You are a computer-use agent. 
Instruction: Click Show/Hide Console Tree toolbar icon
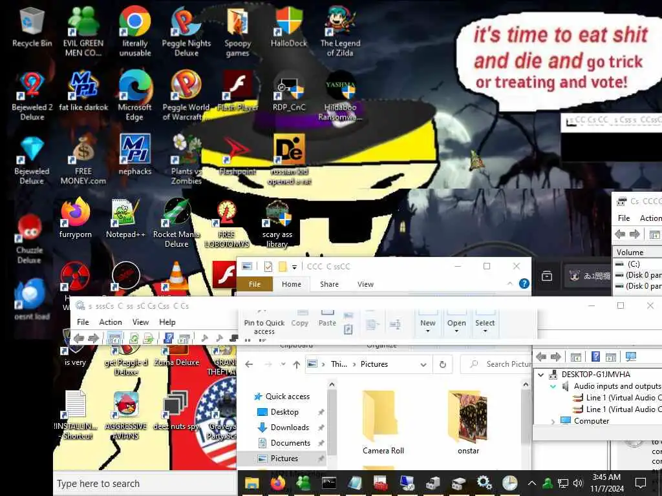pos(114,338)
